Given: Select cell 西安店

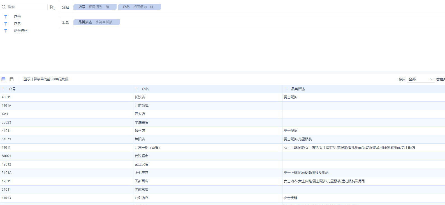Looking at the screenshot, I should click(x=208, y=114).
